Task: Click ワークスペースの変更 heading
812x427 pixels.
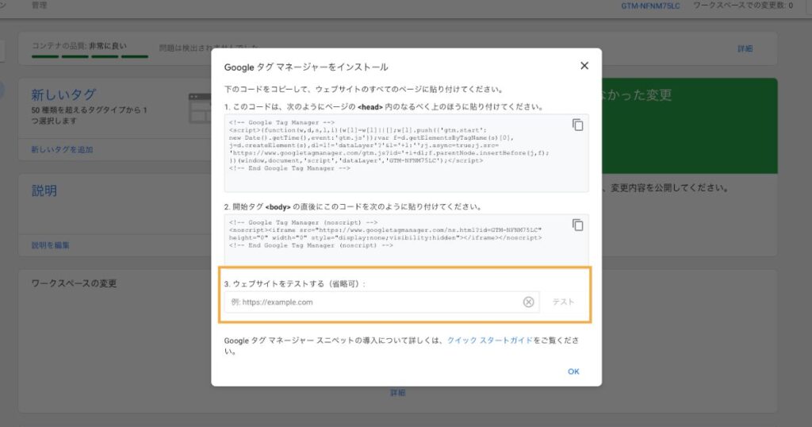Action: 74,283
